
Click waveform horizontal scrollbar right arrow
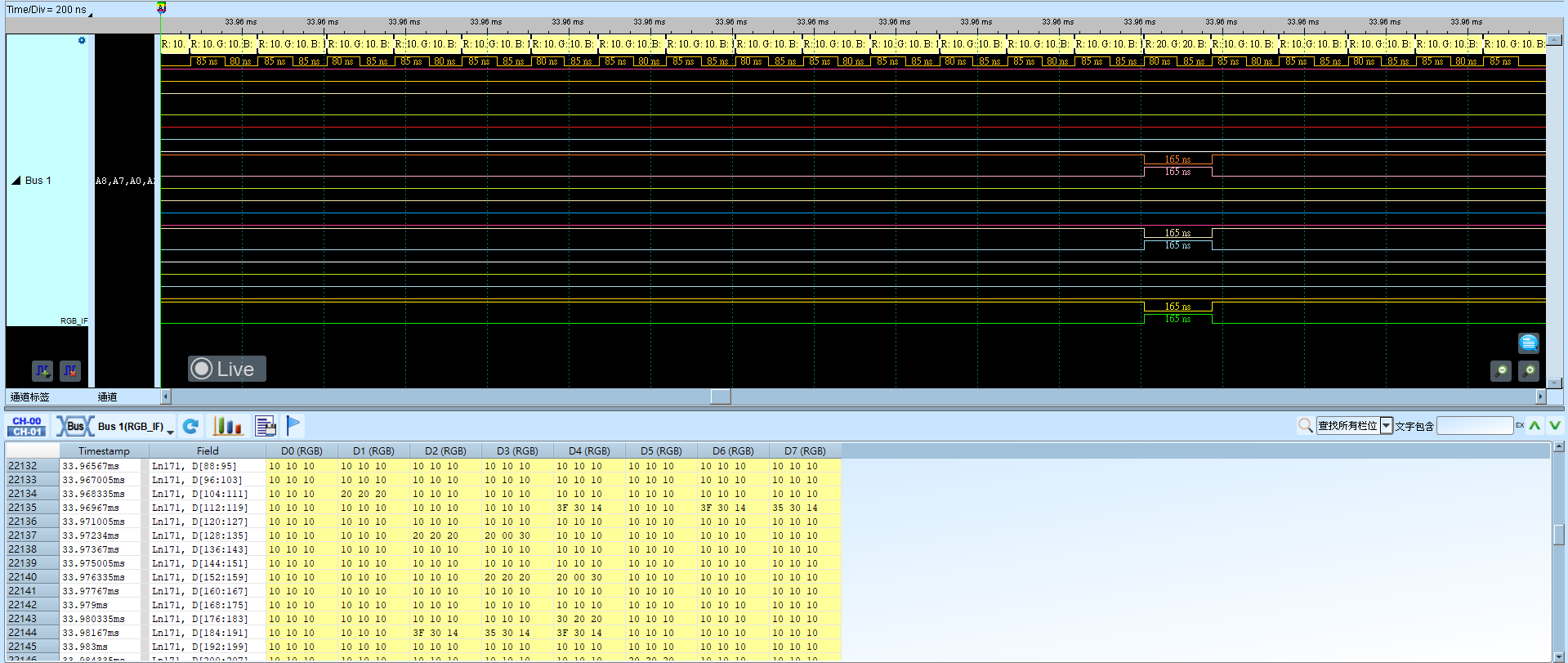[x=1541, y=396]
